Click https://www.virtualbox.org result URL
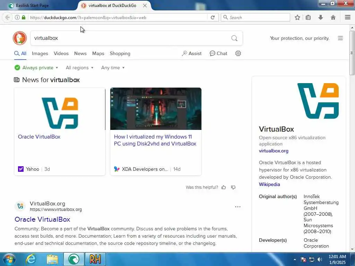 (56, 210)
